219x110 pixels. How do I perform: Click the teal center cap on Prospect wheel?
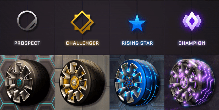pyautogui.click(x=19, y=82)
